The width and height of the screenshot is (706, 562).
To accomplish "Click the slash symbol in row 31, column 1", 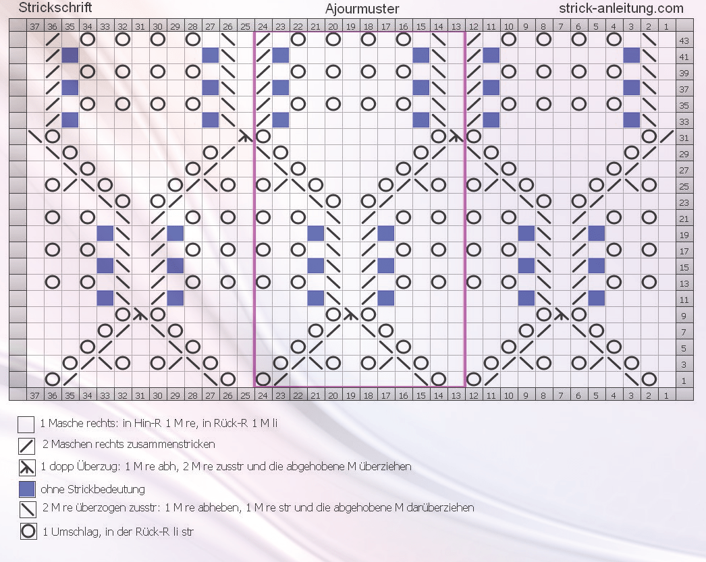I will [x=666, y=136].
